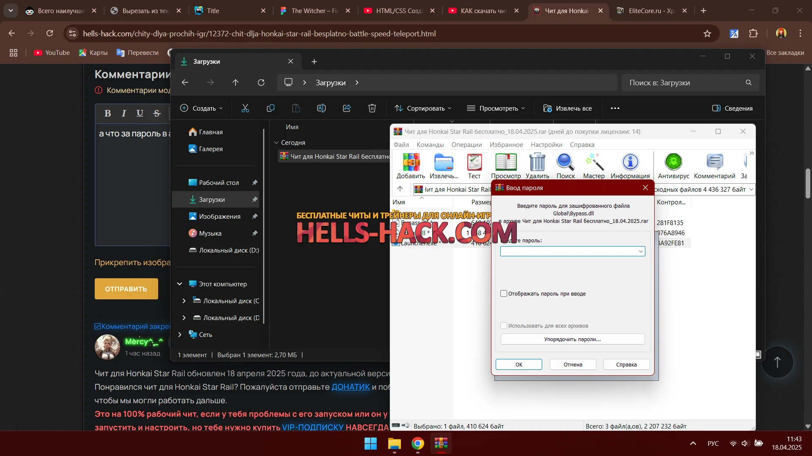This screenshot has width=812, height=456.
Task: Click the Italic formatting button in comment editor
Action: [x=123, y=113]
